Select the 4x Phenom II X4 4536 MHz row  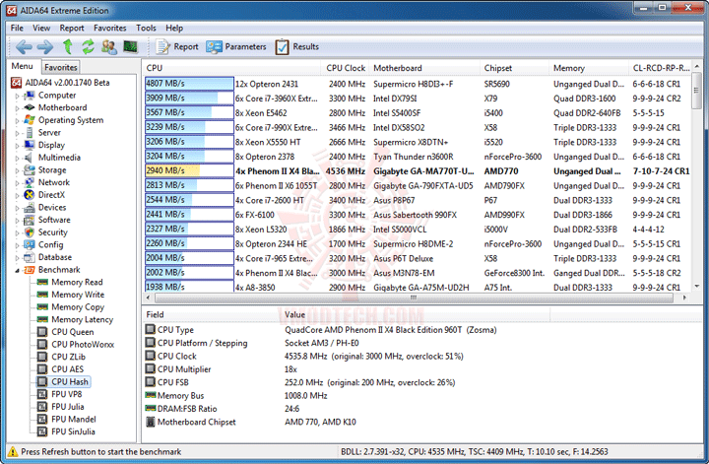pyautogui.click(x=418, y=171)
